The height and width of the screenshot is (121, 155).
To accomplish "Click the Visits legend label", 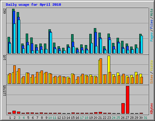I will [x=151, y=66].
